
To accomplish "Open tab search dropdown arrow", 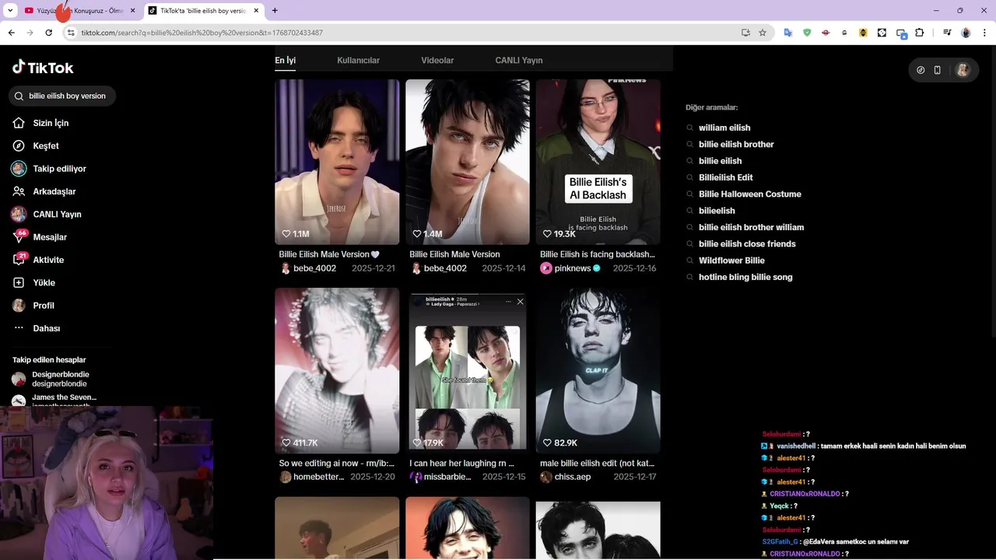I will 10,11.
